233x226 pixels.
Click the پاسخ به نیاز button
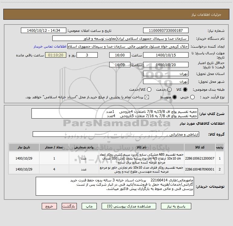click(x=176, y=206)
